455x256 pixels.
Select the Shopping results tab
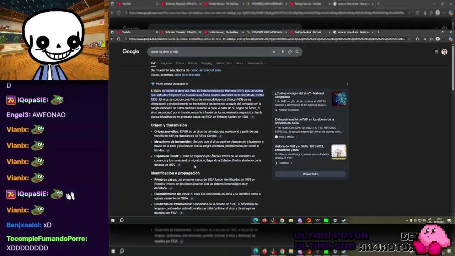[207, 63]
